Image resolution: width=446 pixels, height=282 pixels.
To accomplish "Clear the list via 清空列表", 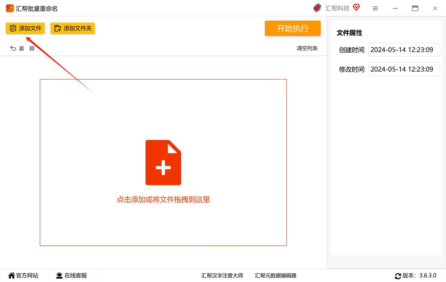I will click(307, 48).
